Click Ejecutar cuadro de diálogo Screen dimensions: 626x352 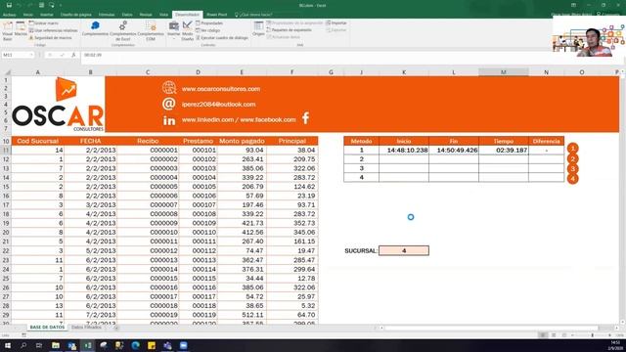[x=222, y=37]
